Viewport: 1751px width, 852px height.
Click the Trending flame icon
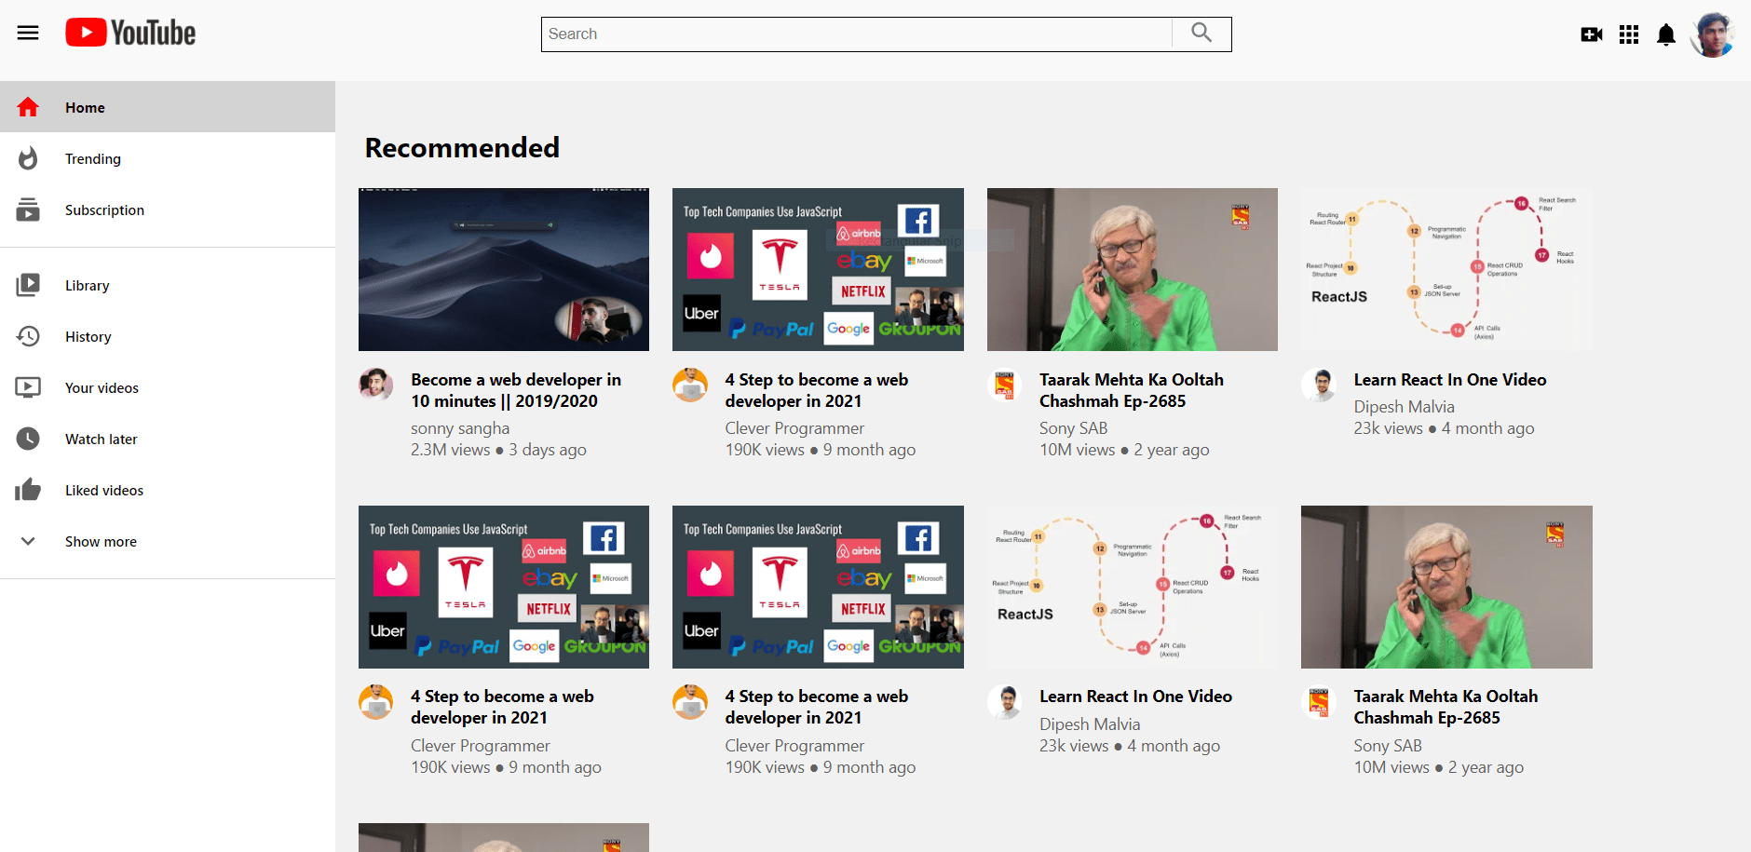coord(28,158)
